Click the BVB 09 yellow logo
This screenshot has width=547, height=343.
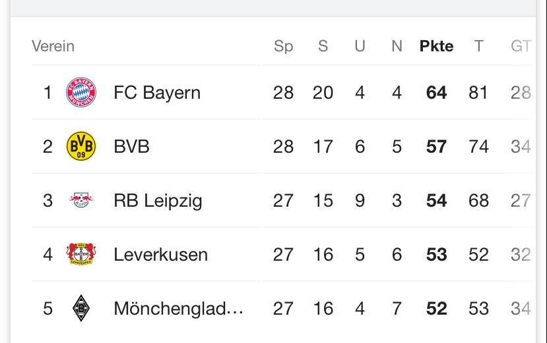click(x=81, y=146)
